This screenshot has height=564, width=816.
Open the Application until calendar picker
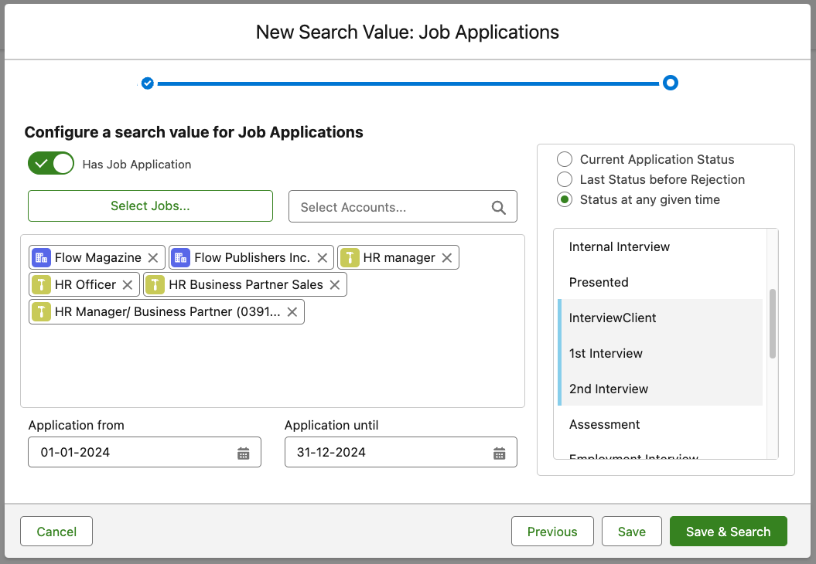500,453
